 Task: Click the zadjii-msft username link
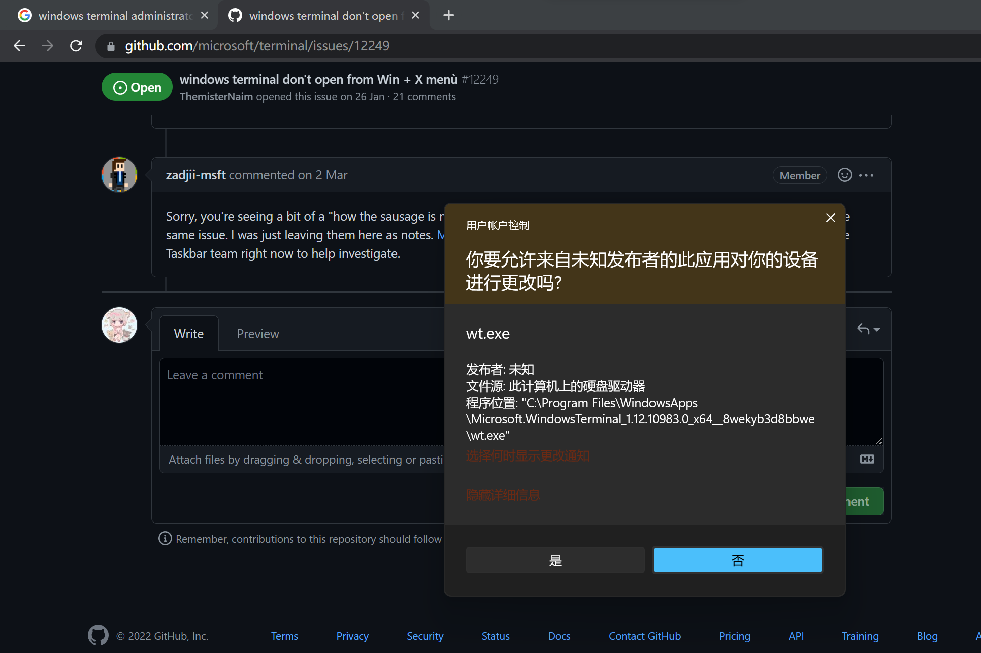click(195, 175)
